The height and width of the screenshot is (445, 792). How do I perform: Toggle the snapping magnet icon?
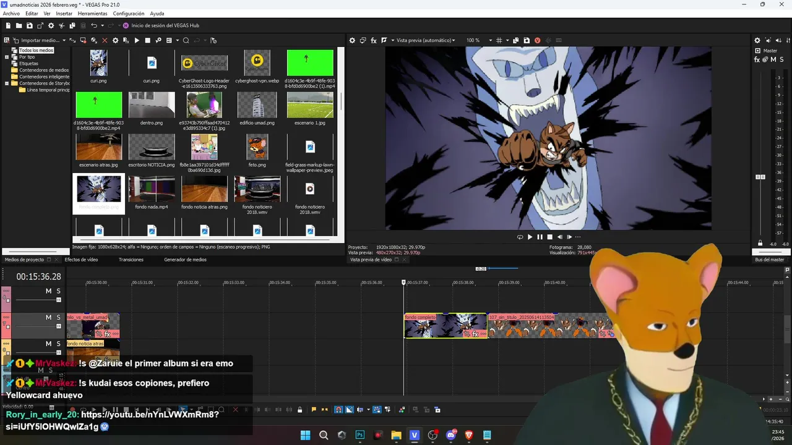(x=338, y=409)
